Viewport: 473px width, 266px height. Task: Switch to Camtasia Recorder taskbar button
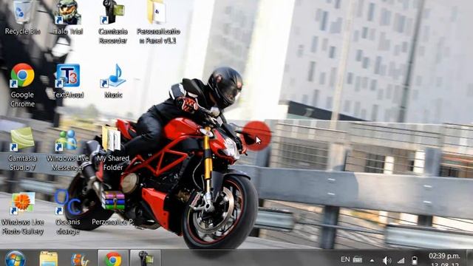coord(146,258)
